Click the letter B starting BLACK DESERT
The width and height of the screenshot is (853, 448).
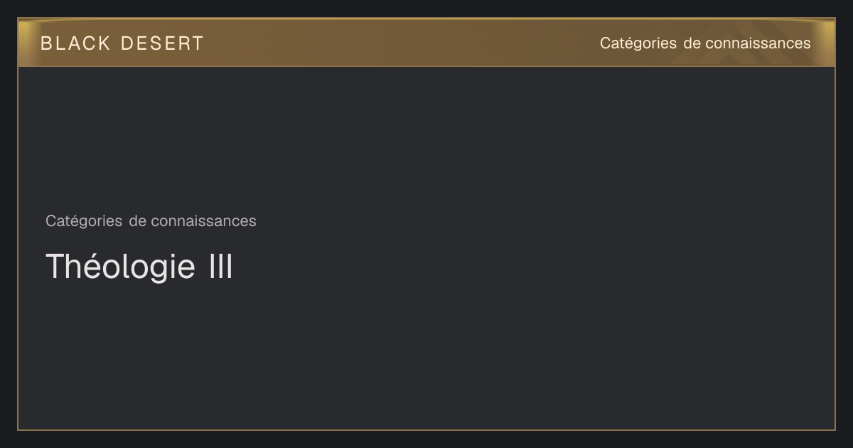pos(46,43)
